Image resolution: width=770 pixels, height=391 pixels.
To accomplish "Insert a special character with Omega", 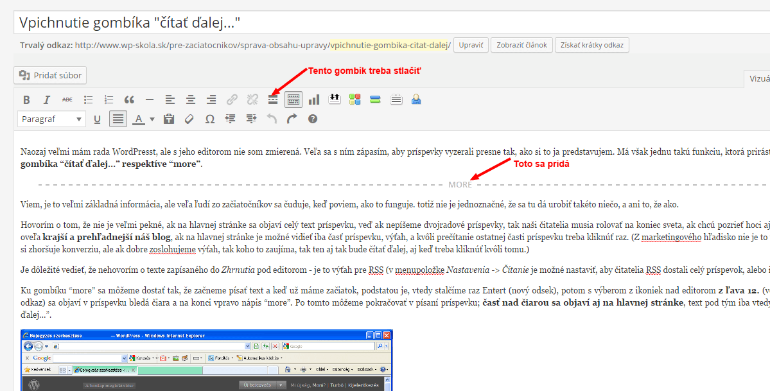I will point(210,119).
